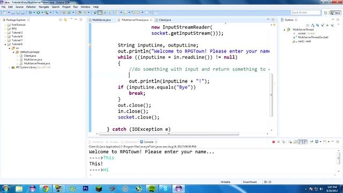Select Client.java in Package Explorer
343x193 pixels.
(x=30, y=56)
